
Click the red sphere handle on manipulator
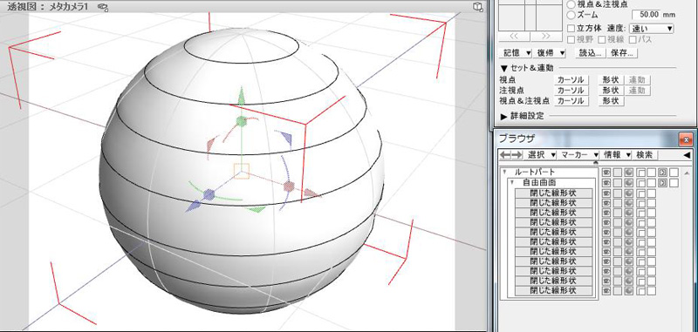289,186
